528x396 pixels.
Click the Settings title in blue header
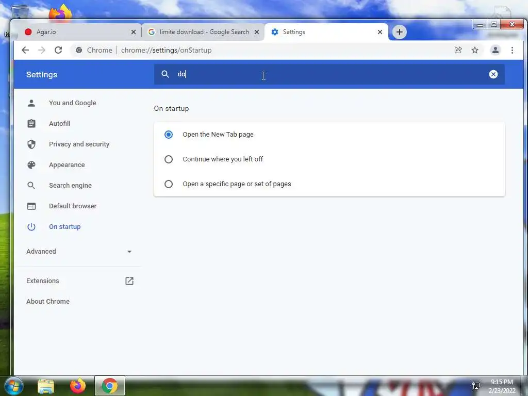pos(42,74)
